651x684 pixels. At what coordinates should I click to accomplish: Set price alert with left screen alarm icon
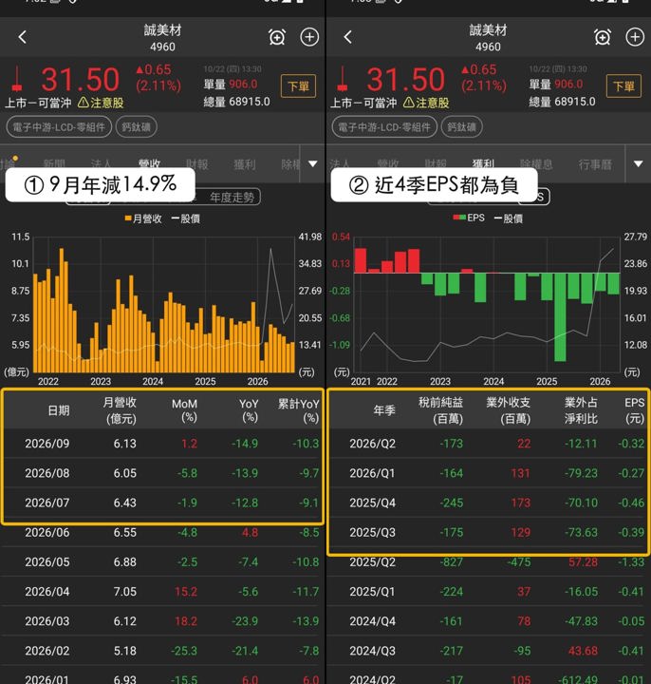(277, 37)
